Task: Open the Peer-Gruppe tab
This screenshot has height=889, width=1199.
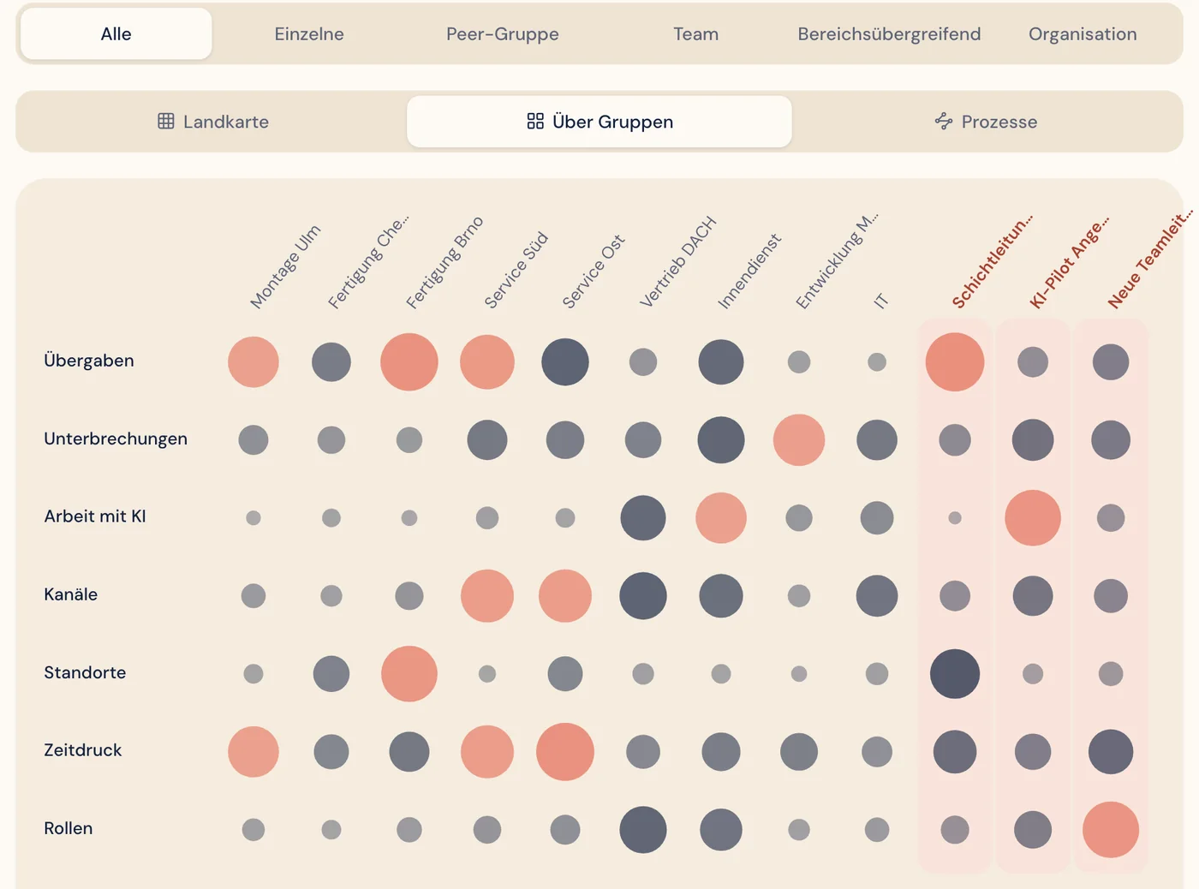Action: [x=503, y=34]
